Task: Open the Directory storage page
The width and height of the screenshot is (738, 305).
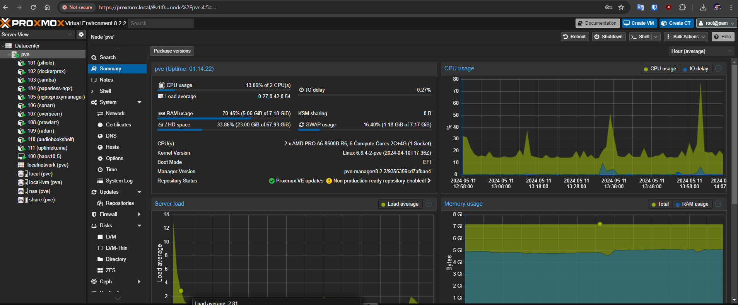Action: pos(117,259)
